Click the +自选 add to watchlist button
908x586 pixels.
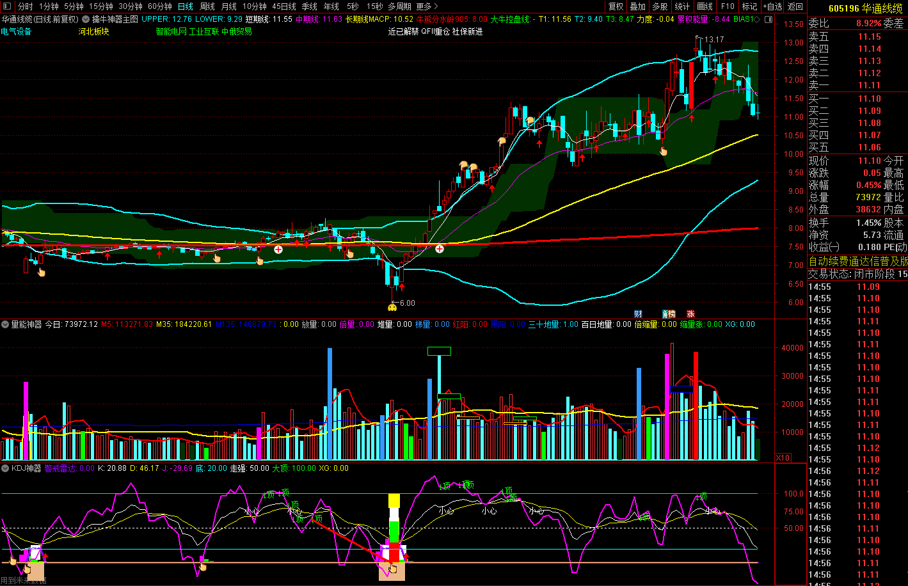pos(772,6)
